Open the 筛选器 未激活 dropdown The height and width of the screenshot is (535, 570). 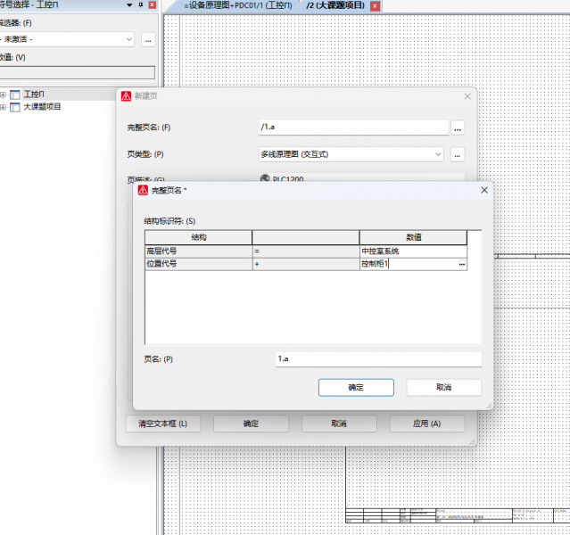coord(67,39)
